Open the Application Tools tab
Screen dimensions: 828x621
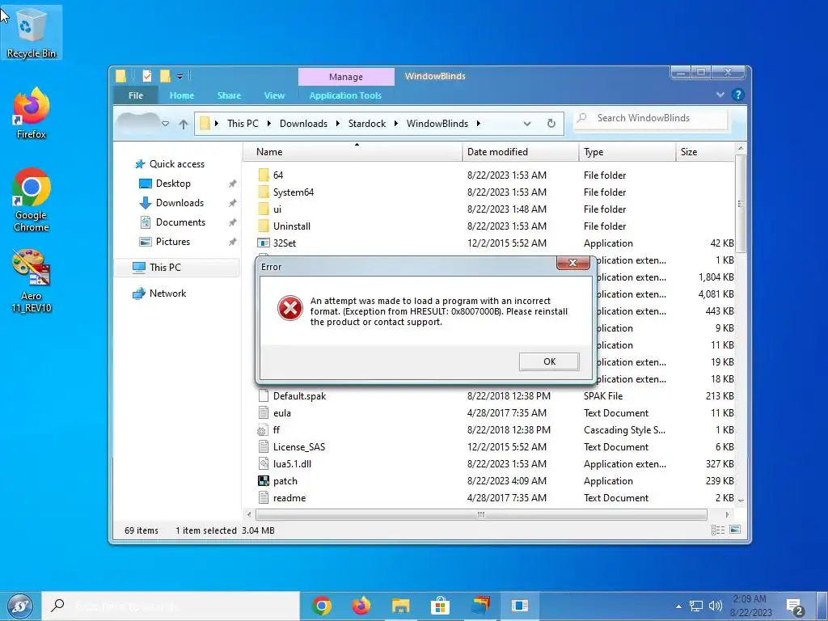tap(345, 95)
